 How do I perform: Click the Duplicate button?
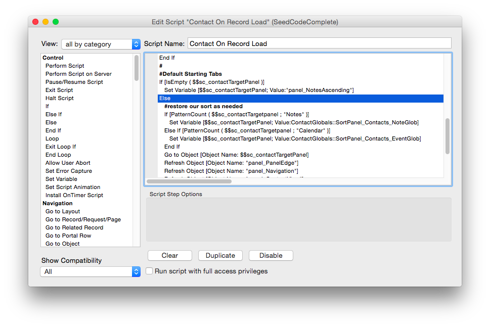220,256
